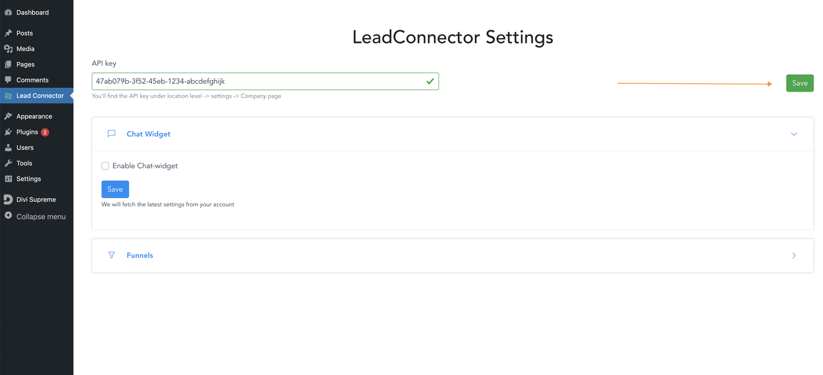Click the Dashboard gauge icon
The height and width of the screenshot is (375, 823).
click(8, 12)
